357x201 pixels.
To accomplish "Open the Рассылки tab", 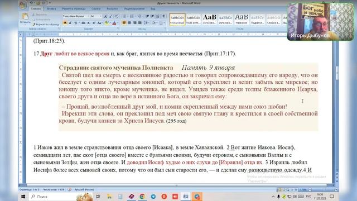I will pos(112,9).
